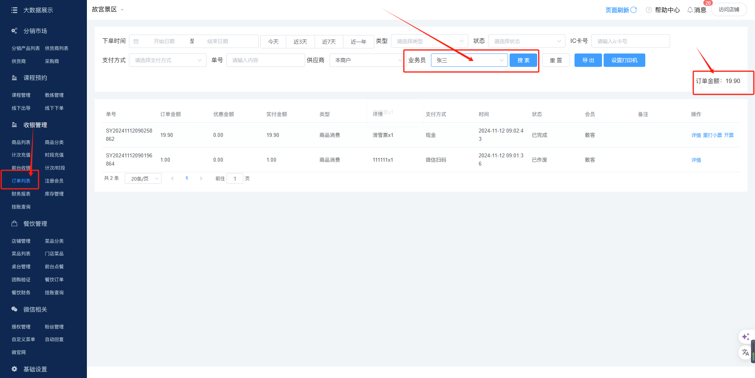Click the message bell icon
755x378 pixels.
tap(690, 10)
